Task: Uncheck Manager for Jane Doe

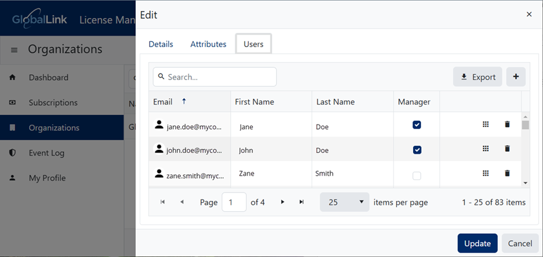Action: pos(417,125)
